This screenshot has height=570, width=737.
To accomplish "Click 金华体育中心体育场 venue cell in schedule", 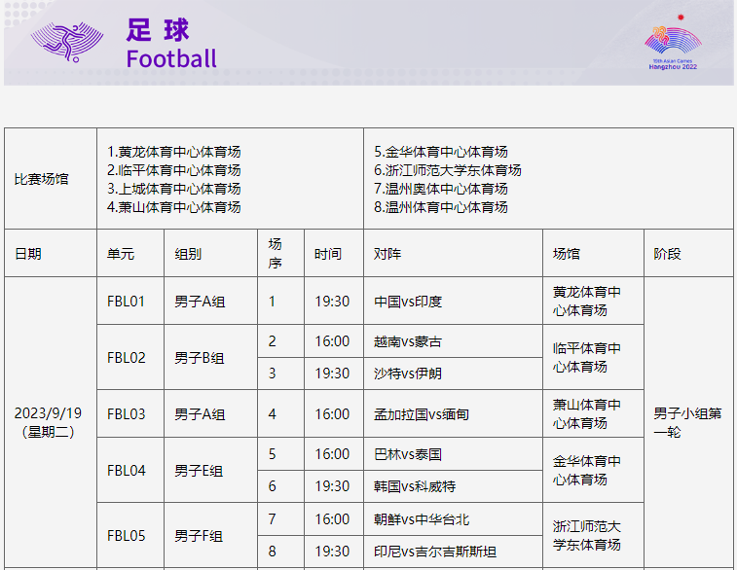I will click(593, 470).
